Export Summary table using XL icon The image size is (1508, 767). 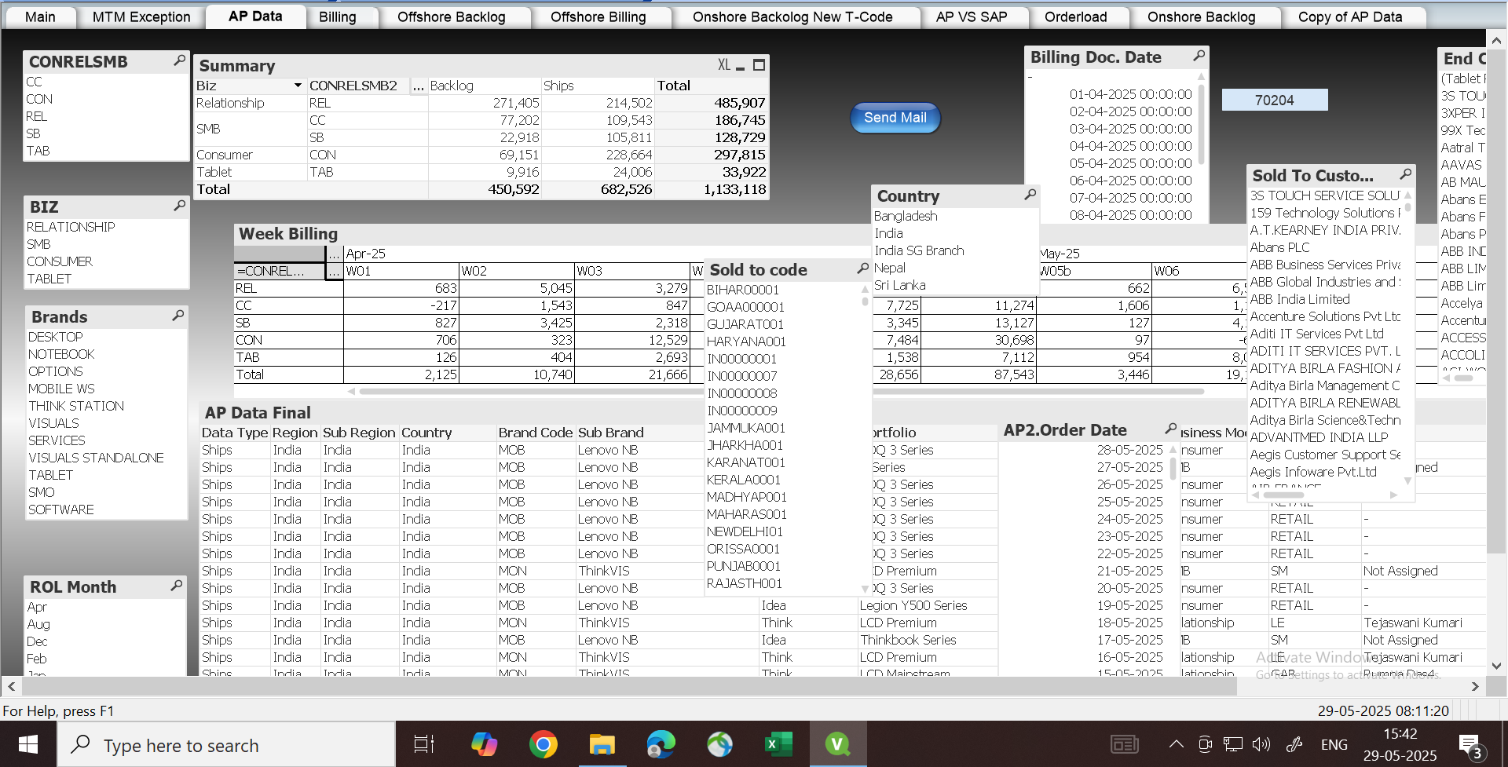click(723, 65)
